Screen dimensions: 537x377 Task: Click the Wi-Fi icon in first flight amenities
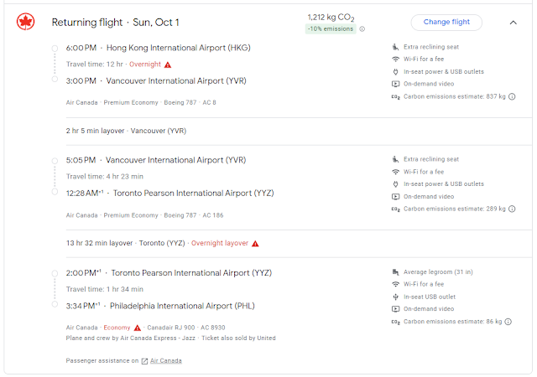pyautogui.click(x=395, y=59)
